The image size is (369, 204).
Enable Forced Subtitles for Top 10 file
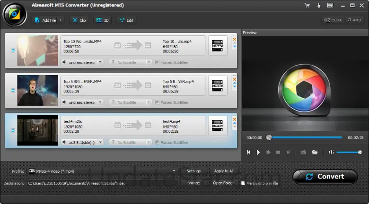pyautogui.click(x=157, y=62)
